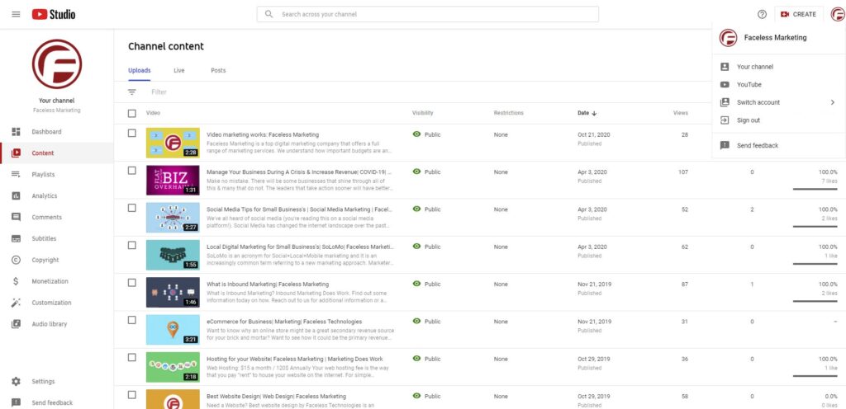Image resolution: width=846 pixels, height=409 pixels.
Task: Click the Content sidebar icon
Action: [x=17, y=153]
